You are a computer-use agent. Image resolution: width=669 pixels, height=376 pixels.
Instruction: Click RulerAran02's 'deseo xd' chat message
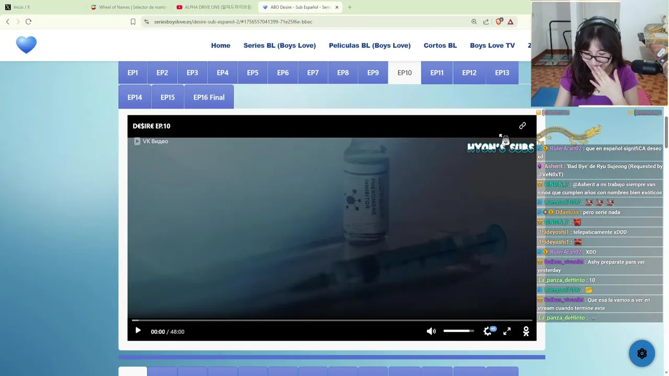pos(599,152)
